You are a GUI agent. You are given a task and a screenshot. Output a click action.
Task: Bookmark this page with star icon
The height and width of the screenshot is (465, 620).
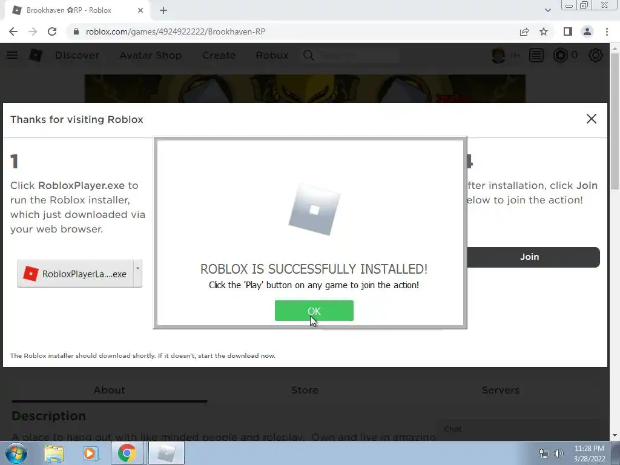544,31
